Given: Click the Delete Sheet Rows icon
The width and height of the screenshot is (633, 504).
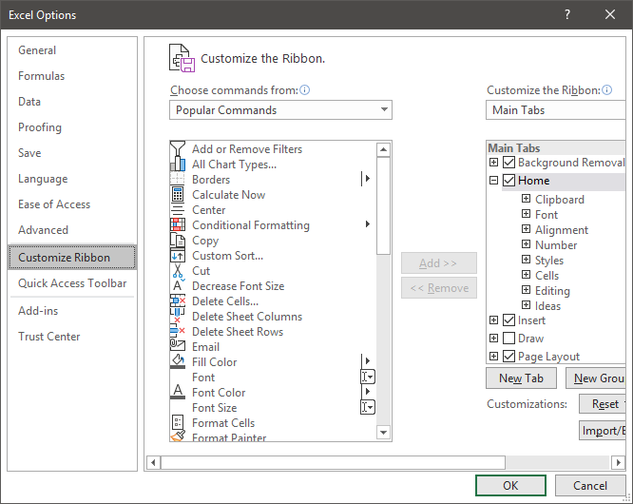Looking at the screenshot, I should (x=177, y=331).
